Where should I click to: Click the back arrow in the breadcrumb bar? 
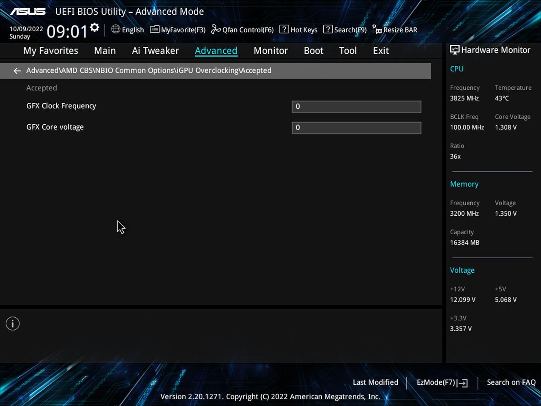(x=17, y=71)
